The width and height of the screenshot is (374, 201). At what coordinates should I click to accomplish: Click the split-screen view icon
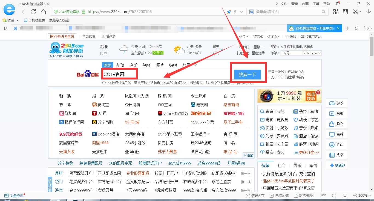pyautogui.click(x=336, y=11)
